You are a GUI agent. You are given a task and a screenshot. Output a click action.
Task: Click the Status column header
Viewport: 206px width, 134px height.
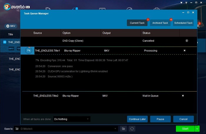146,33
